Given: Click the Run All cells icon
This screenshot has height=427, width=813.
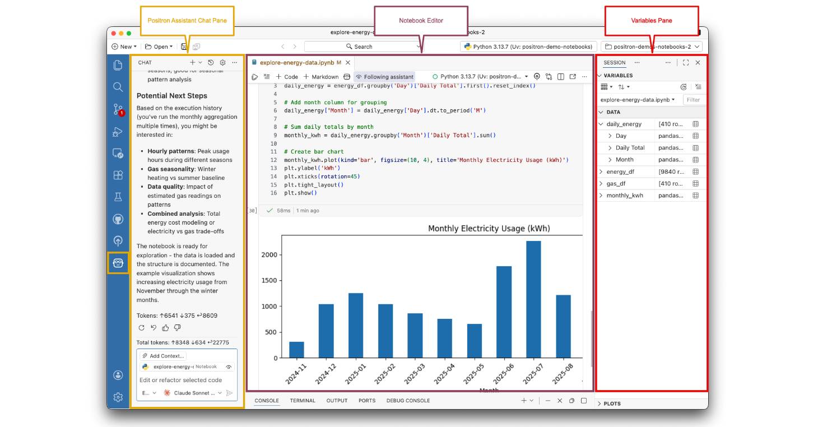Looking at the screenshot, I should click(255, 77).
